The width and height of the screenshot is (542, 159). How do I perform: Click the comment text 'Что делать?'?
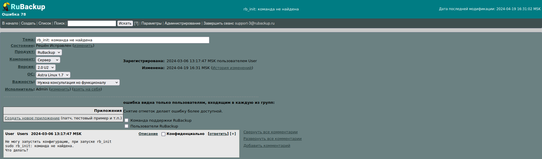click(17, 150)
